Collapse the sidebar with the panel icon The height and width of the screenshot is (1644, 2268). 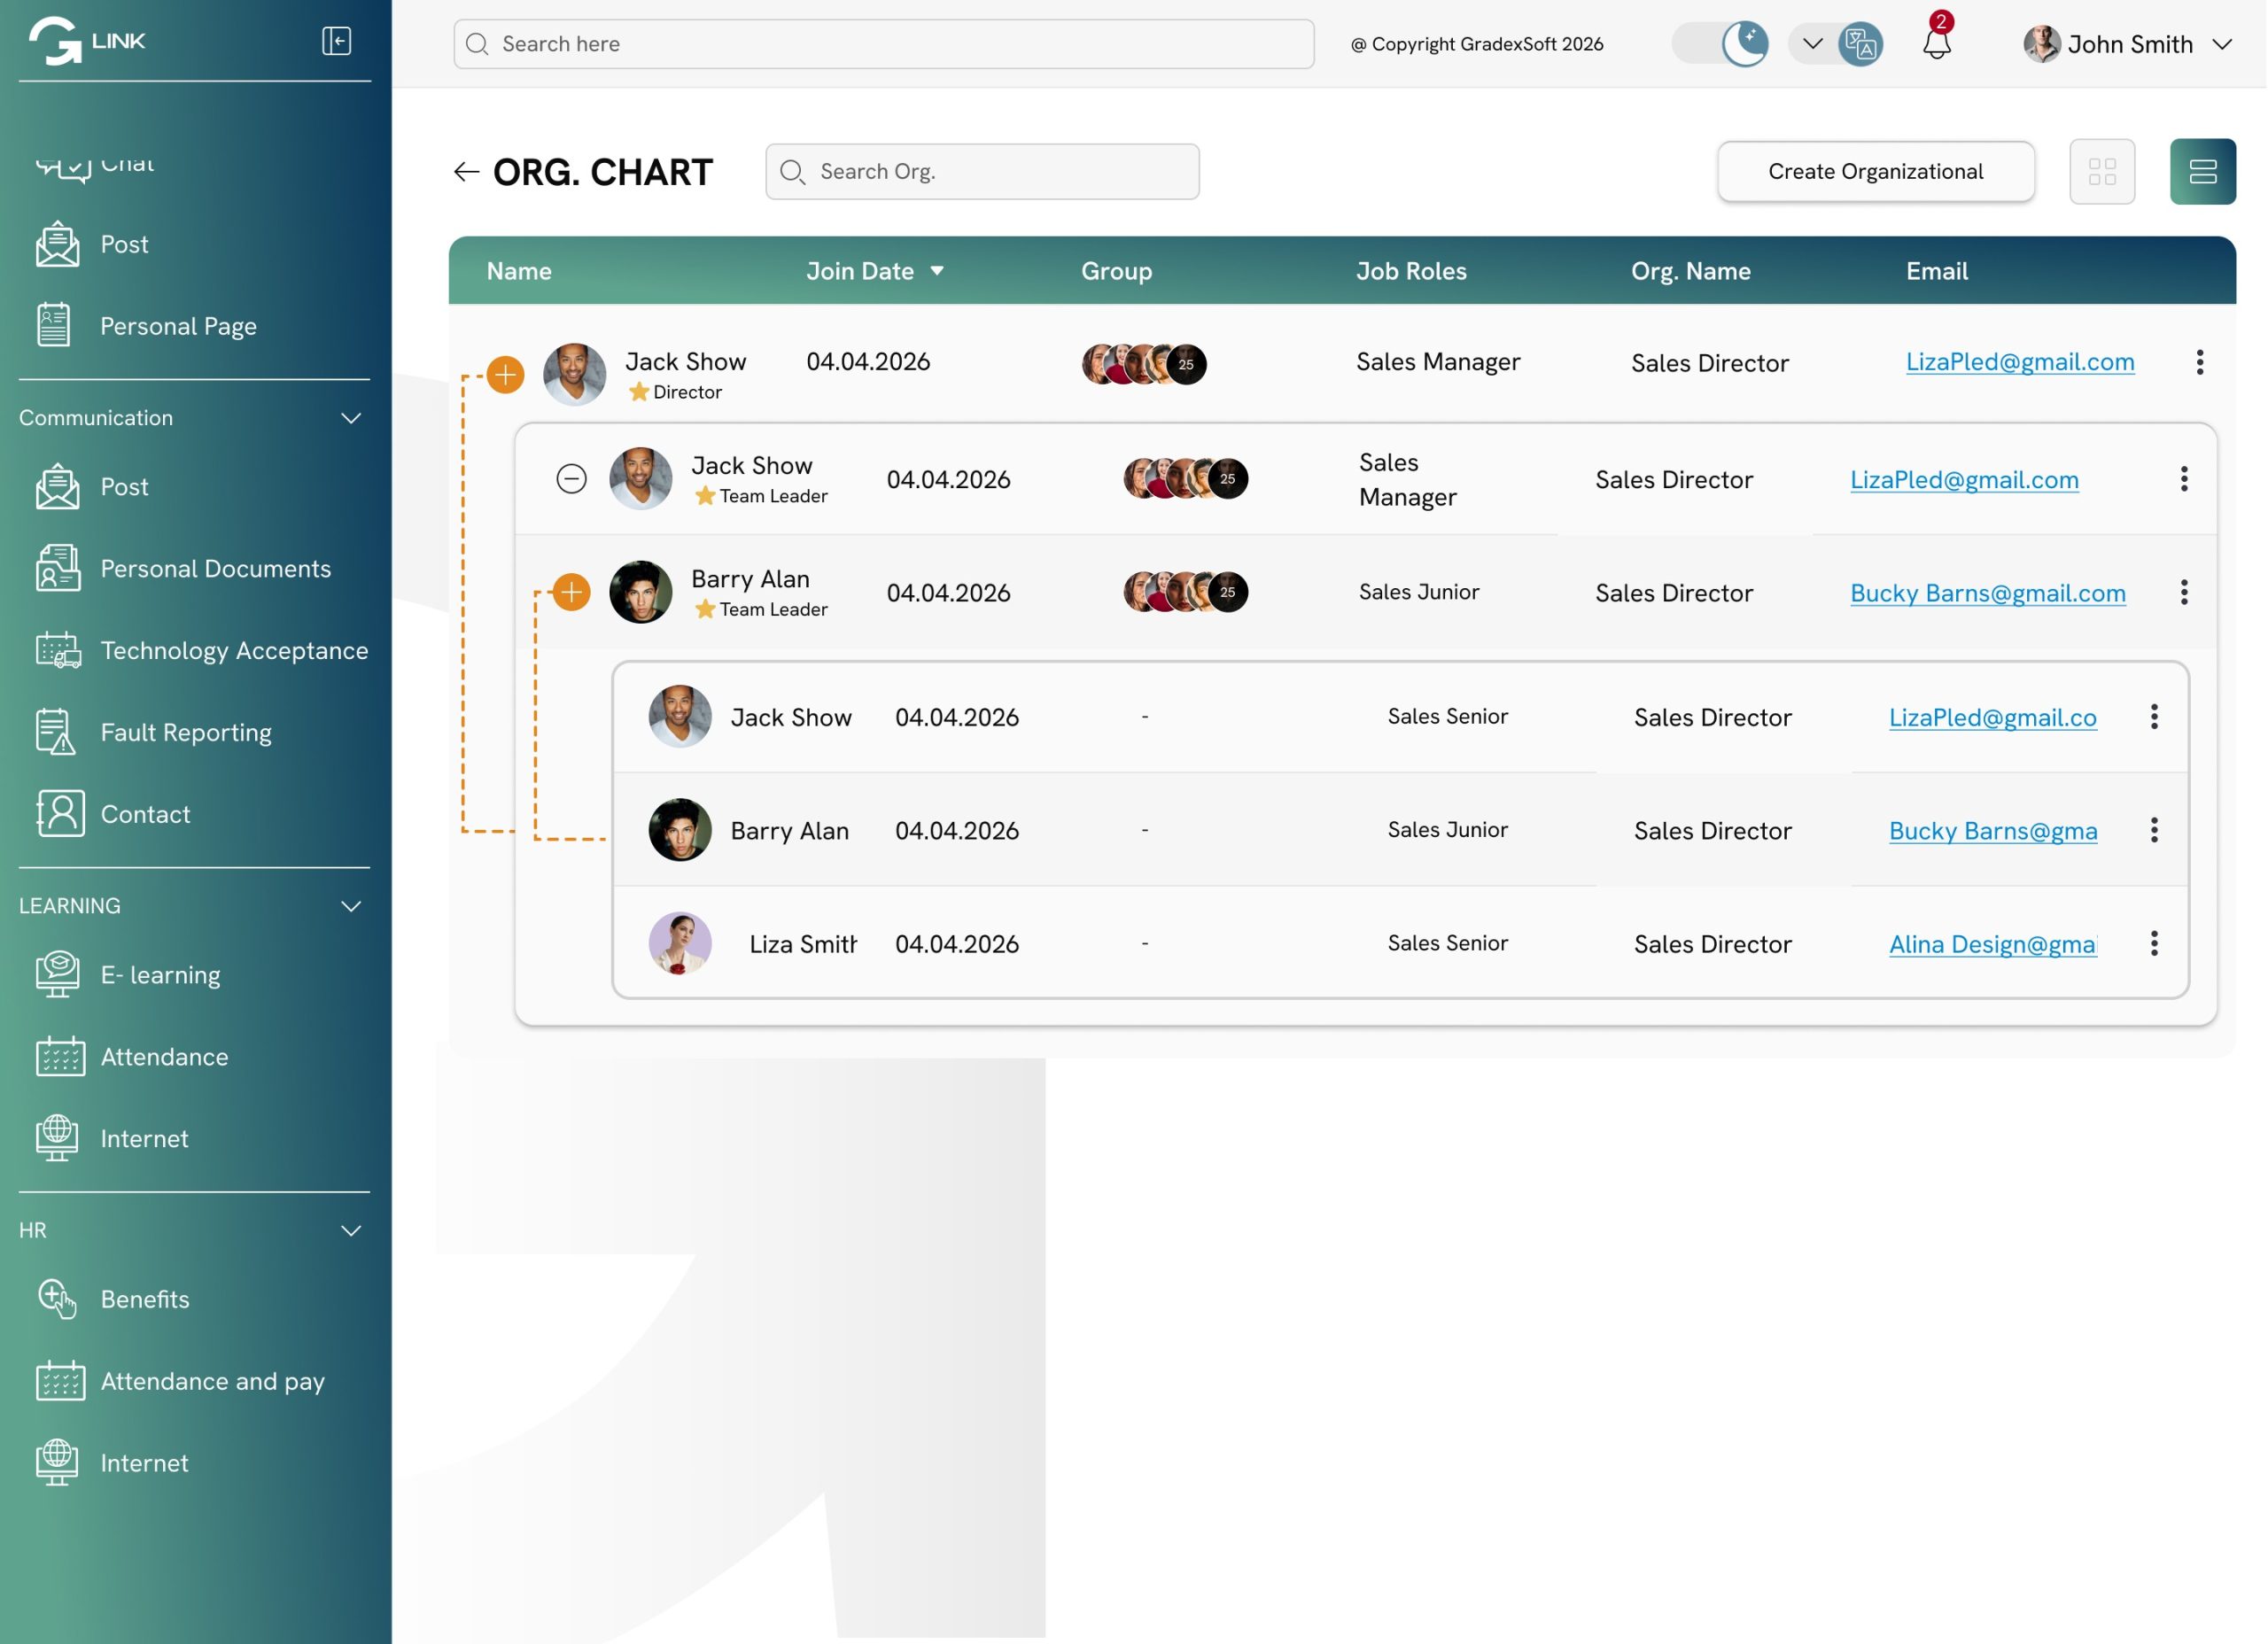click(x=336, y=41)
